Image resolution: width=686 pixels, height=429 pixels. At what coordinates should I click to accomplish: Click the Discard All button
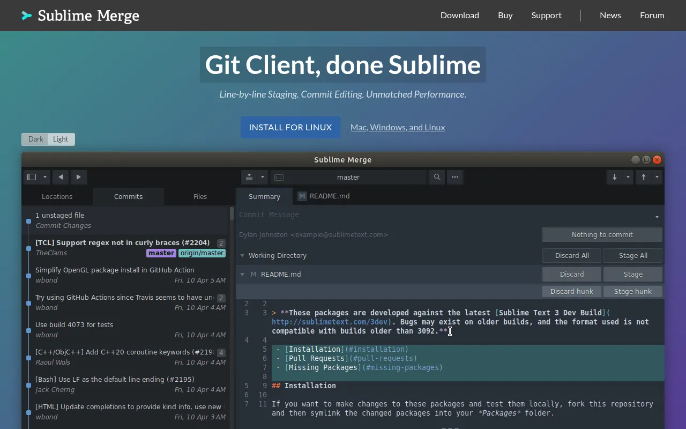[x=572, y=255]
